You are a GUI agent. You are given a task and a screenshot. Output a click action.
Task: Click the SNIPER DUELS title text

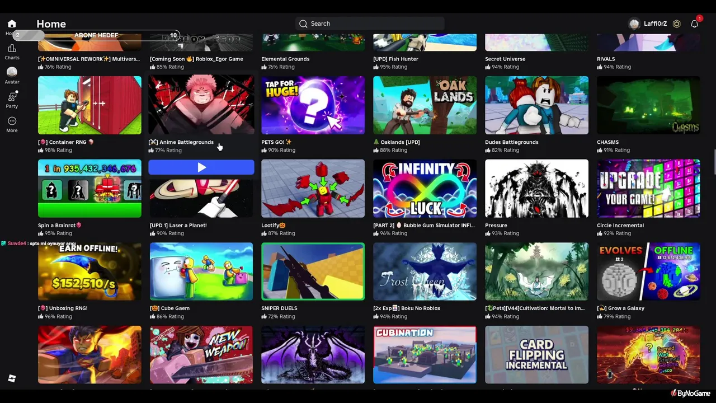pyautogui.click(x=279, y=308)
